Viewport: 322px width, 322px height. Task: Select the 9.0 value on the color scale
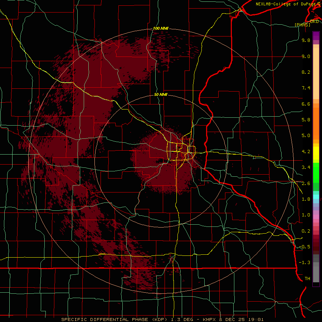tap(306, 56)
